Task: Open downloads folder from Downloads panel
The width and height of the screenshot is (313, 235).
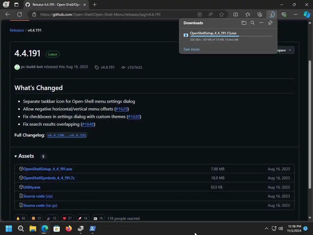Action: [244, 23]
